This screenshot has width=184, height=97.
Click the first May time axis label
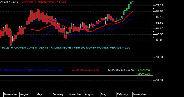point(39,94)
